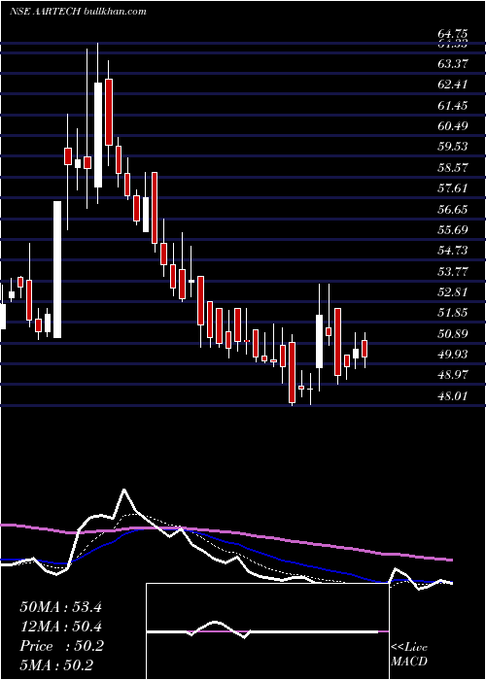
Task: Click the 61.45 price axis label
Action: click(x=453, y=105)
